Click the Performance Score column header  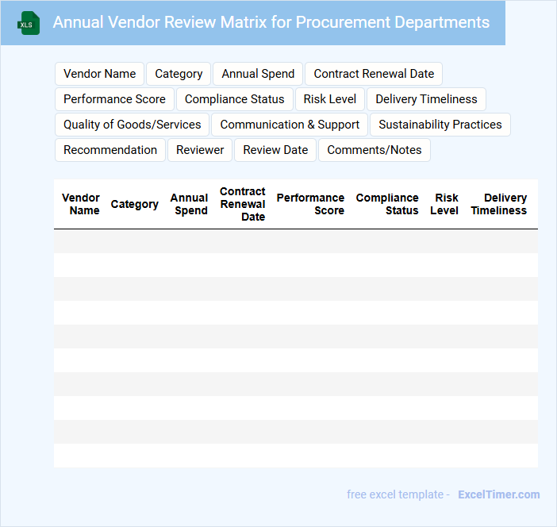pyautogui.click(x=310, y=204)
